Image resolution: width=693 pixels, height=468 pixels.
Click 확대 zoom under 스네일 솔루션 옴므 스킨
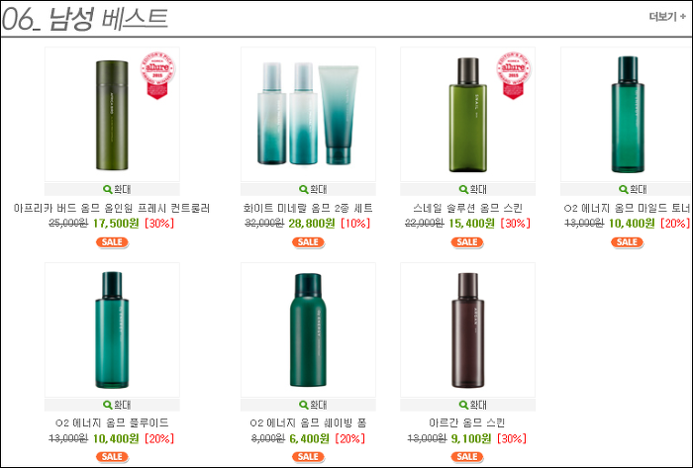[x=472, y=189]
